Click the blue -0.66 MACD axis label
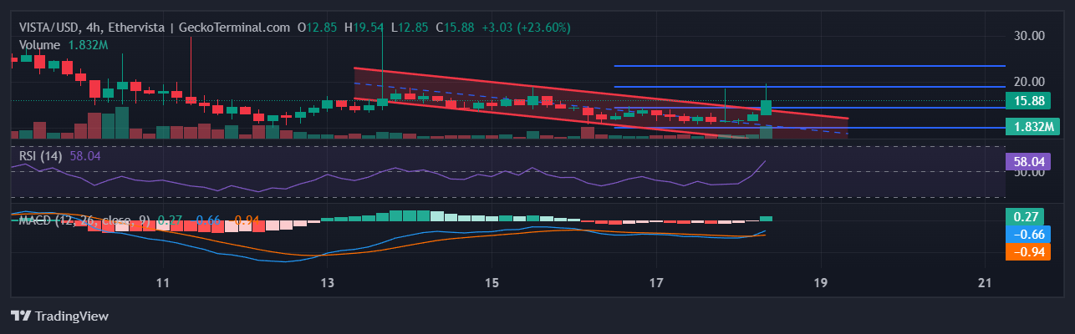Viewport: 1075px width, 334px height. 1030,235
